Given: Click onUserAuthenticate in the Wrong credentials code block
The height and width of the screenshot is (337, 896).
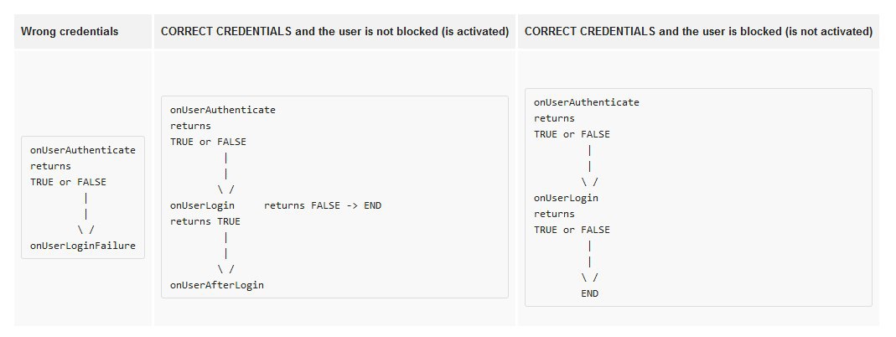Looking at the screenshot, I should point(83,150).
